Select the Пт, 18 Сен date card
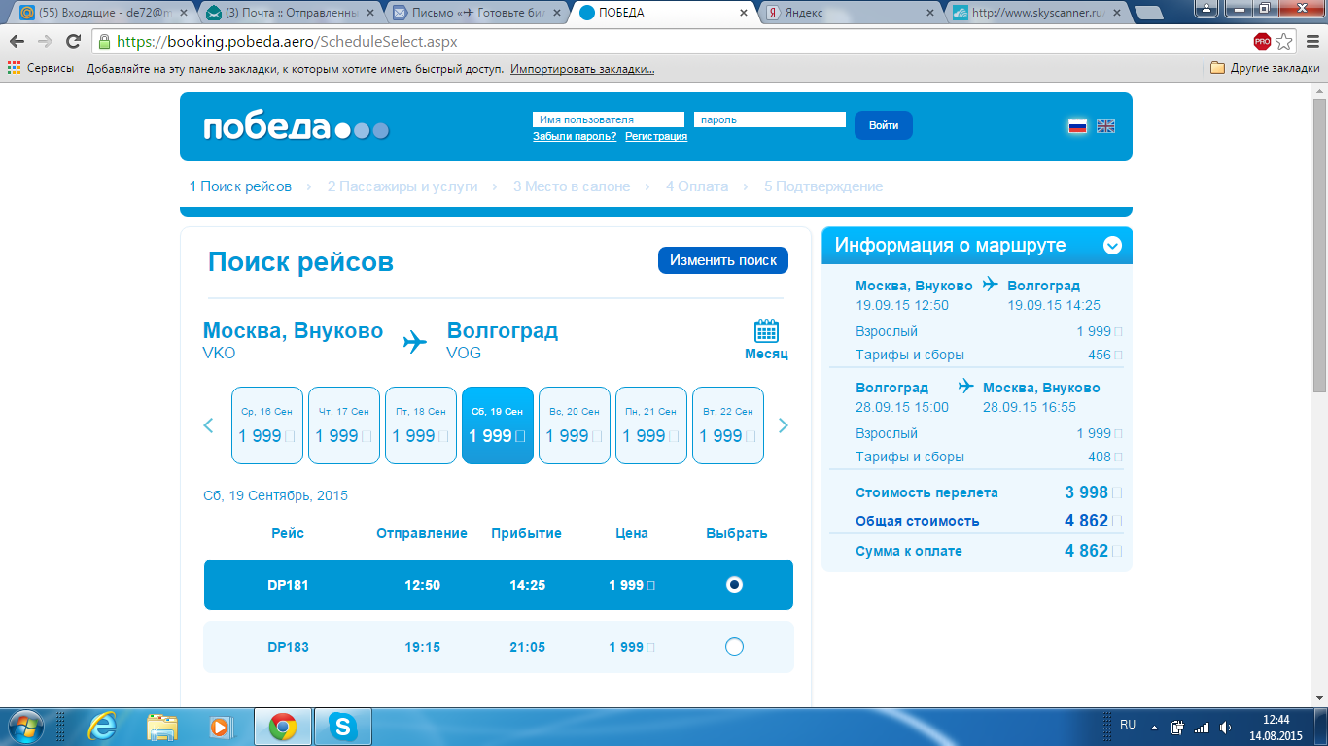This screenshot has height=746, width=1328. tap(421, 425)
